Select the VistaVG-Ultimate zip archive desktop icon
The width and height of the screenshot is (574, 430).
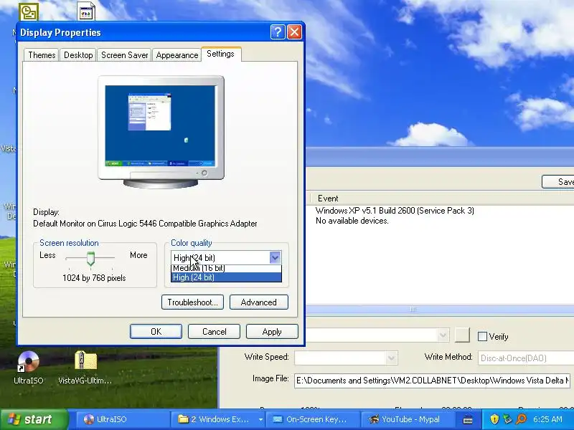(x=85, y=367)
